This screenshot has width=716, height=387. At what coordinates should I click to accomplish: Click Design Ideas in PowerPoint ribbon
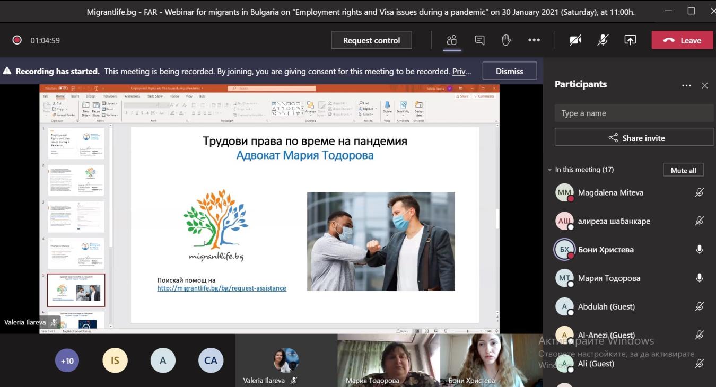[418, 109]
